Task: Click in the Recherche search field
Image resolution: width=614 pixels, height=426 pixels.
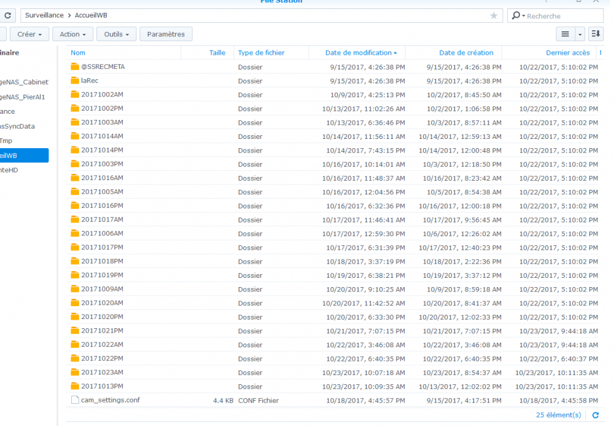Action: click(559, 15)
